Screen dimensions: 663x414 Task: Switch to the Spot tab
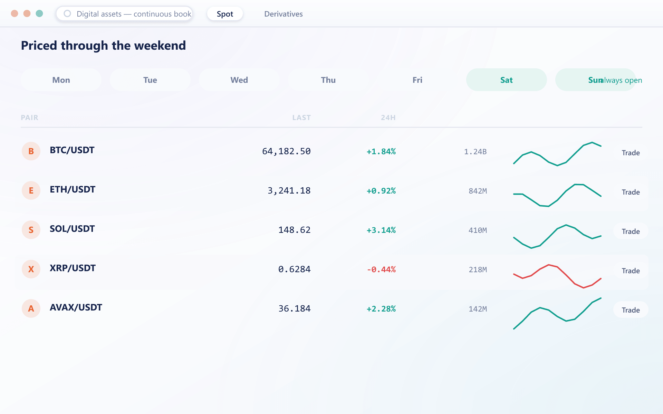coord(225,14)
